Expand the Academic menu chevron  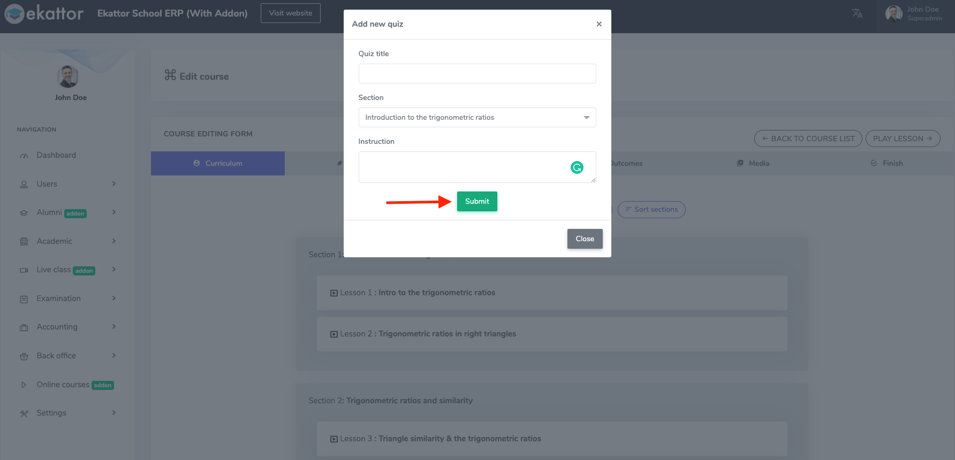[114, 241]
